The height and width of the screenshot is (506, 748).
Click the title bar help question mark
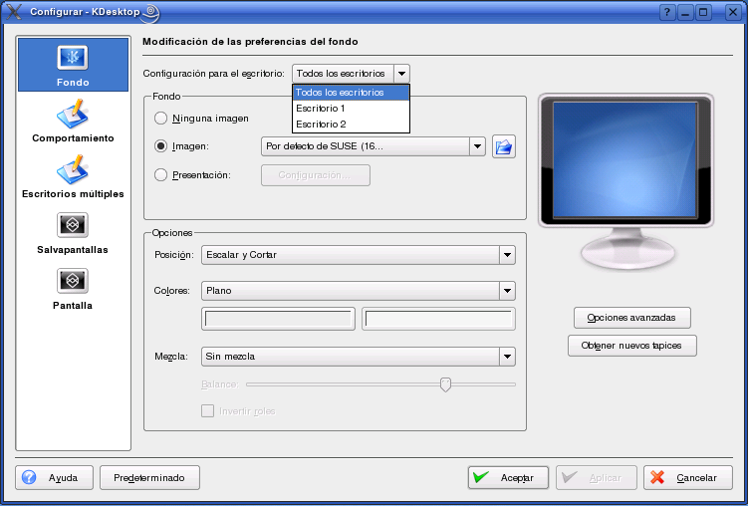click(667, 12)
